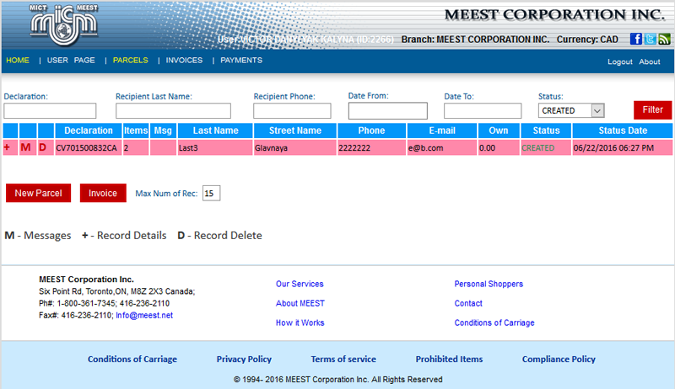
Task: Open USER PAGE menu item
Action: [x=71, y=60]
